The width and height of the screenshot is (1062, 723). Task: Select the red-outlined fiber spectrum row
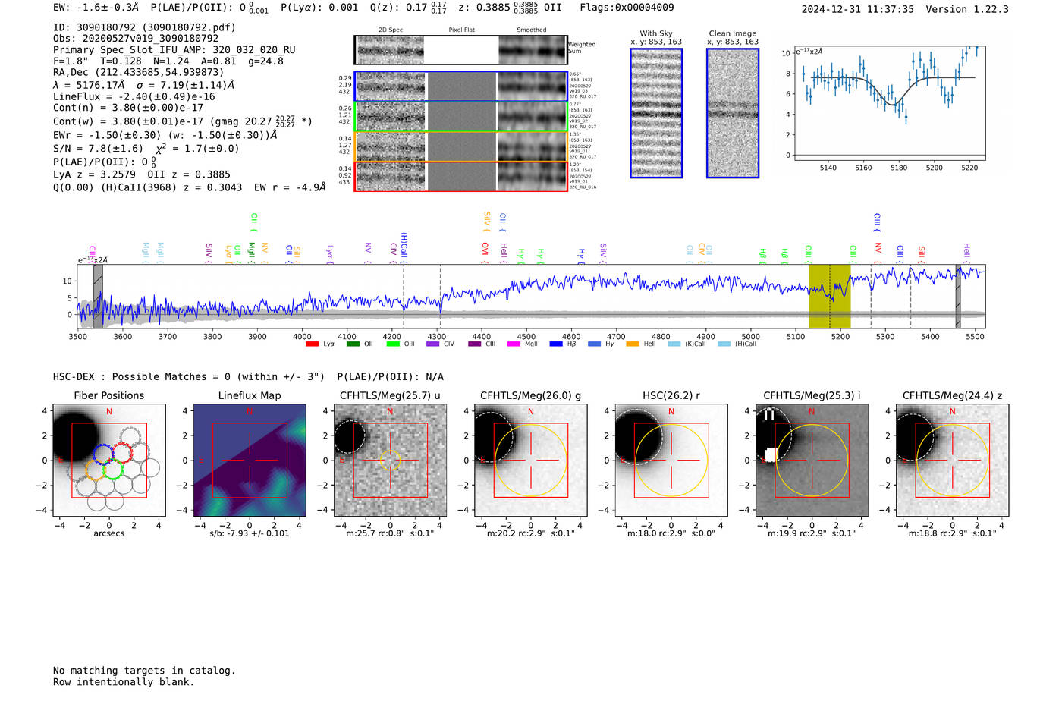click(460, 176)
